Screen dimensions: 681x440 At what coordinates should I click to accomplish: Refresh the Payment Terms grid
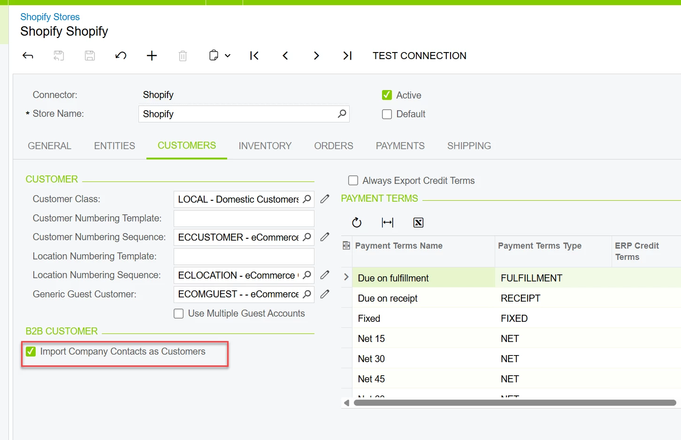(357, 222)
